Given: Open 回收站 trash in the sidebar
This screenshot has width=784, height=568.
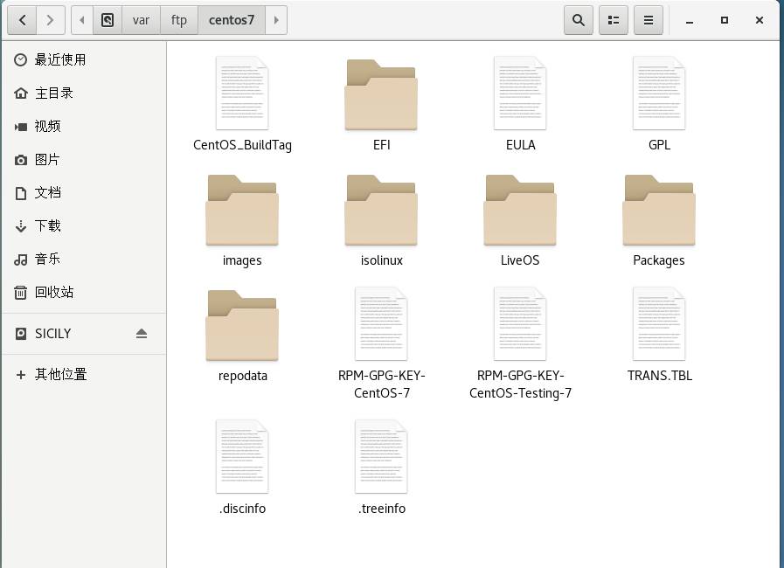Looking at the screenshot, I should 53,292.
